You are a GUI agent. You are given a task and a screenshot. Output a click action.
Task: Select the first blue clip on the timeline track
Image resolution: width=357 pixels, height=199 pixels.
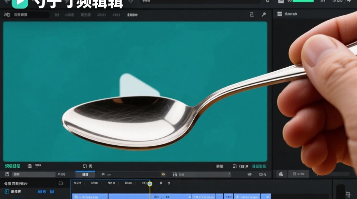tap(90, 196)
